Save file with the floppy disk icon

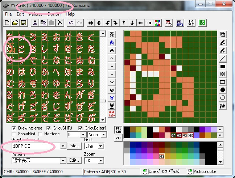pos(24,23)
